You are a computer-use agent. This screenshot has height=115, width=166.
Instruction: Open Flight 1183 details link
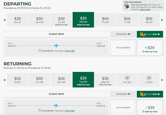point(70,51)
